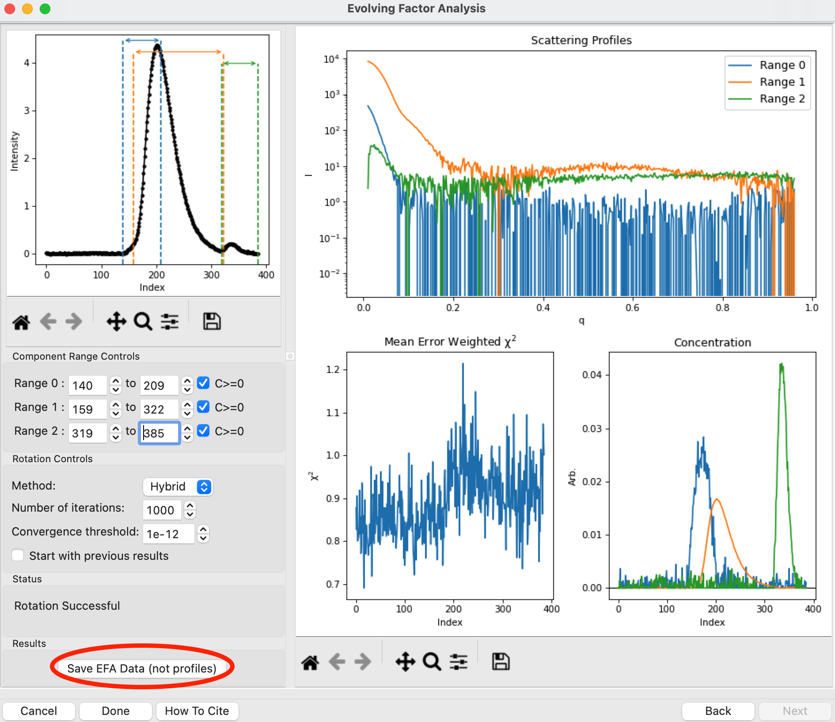
Task: Save the left intensity plot figure
Action: point(212,322)
